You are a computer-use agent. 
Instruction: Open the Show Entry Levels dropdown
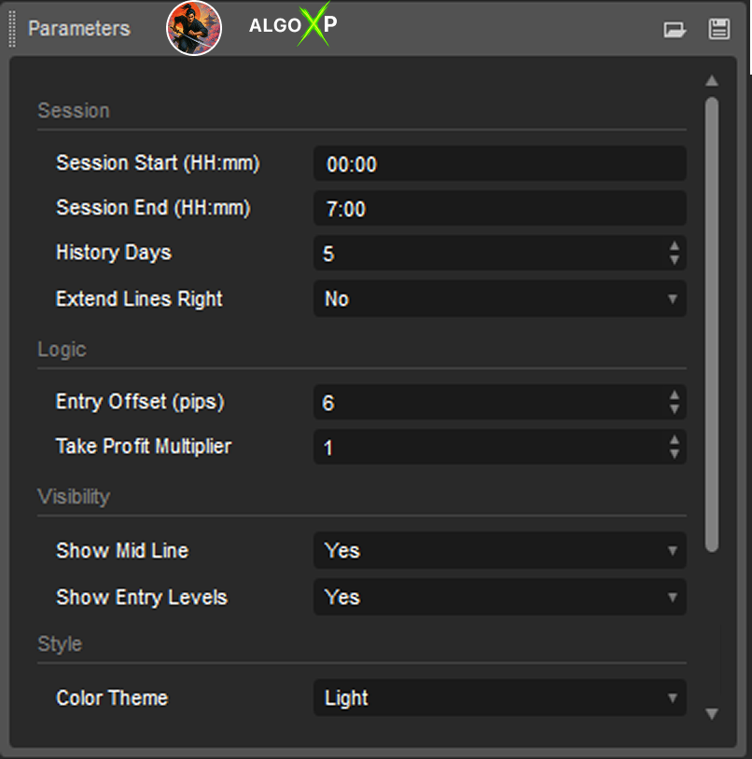click(x=499, y=598)
